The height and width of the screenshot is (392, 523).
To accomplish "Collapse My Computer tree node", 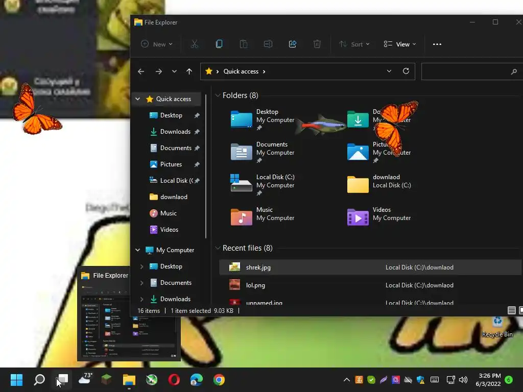I will pyautogui.click(x=137, y=250).
